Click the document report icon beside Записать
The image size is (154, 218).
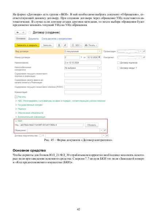59,45
